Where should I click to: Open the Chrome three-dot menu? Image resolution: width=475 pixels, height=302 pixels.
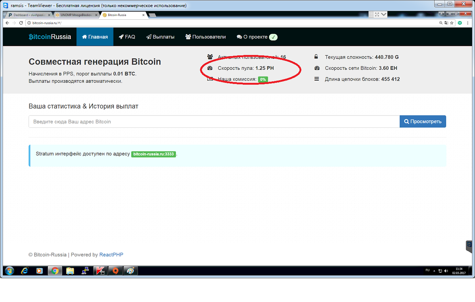point(468,23)
